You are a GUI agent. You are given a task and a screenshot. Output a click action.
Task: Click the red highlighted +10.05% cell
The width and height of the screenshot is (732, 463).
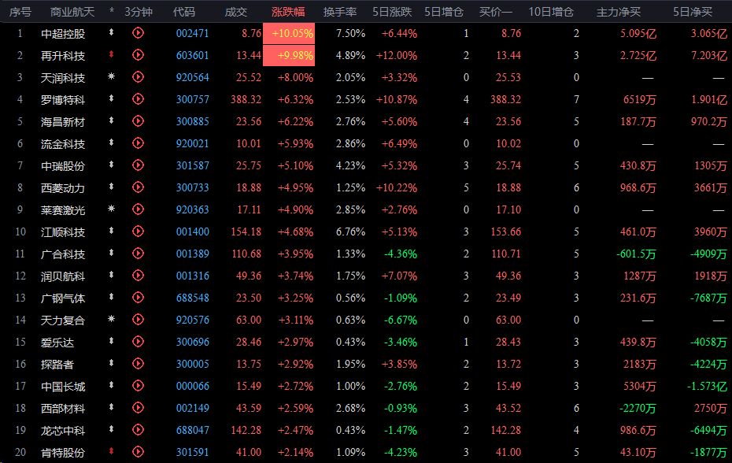(x=293, y=33)
